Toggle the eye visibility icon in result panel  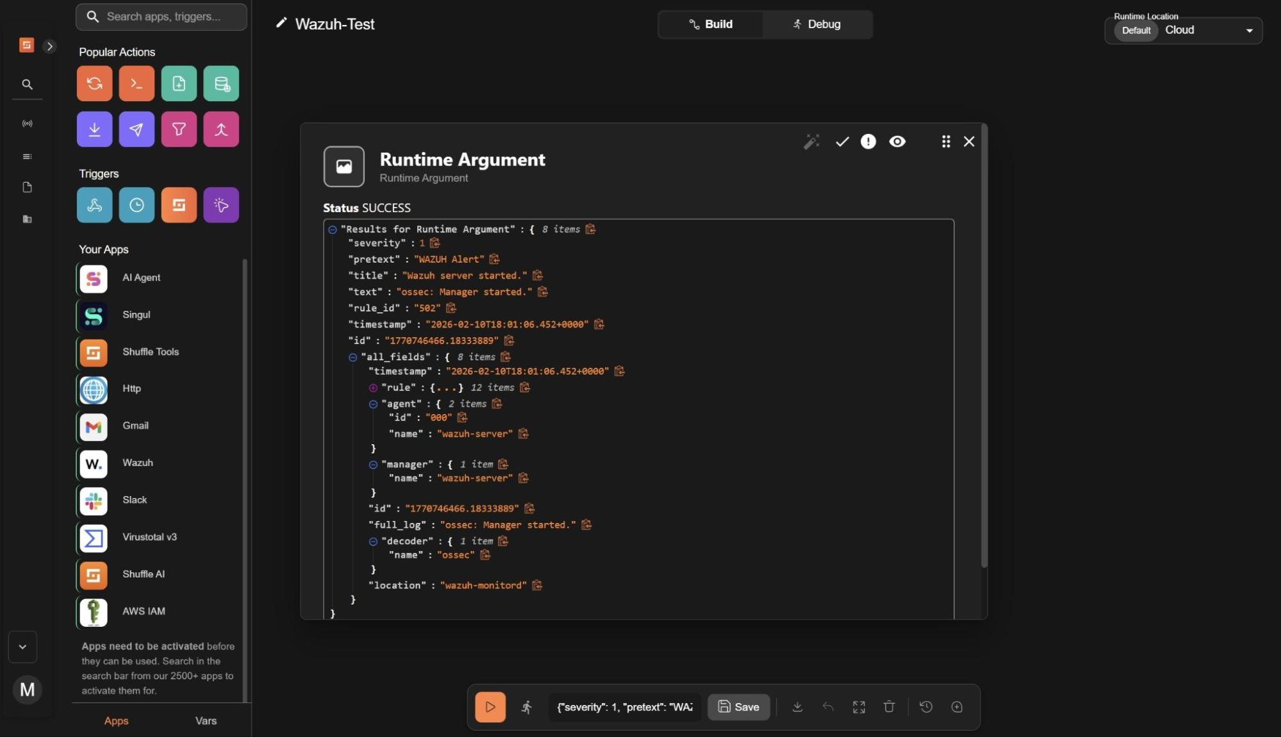(897, 142)
